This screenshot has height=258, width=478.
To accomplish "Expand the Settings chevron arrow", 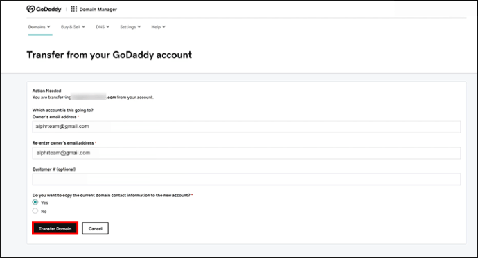I will 139,27.
